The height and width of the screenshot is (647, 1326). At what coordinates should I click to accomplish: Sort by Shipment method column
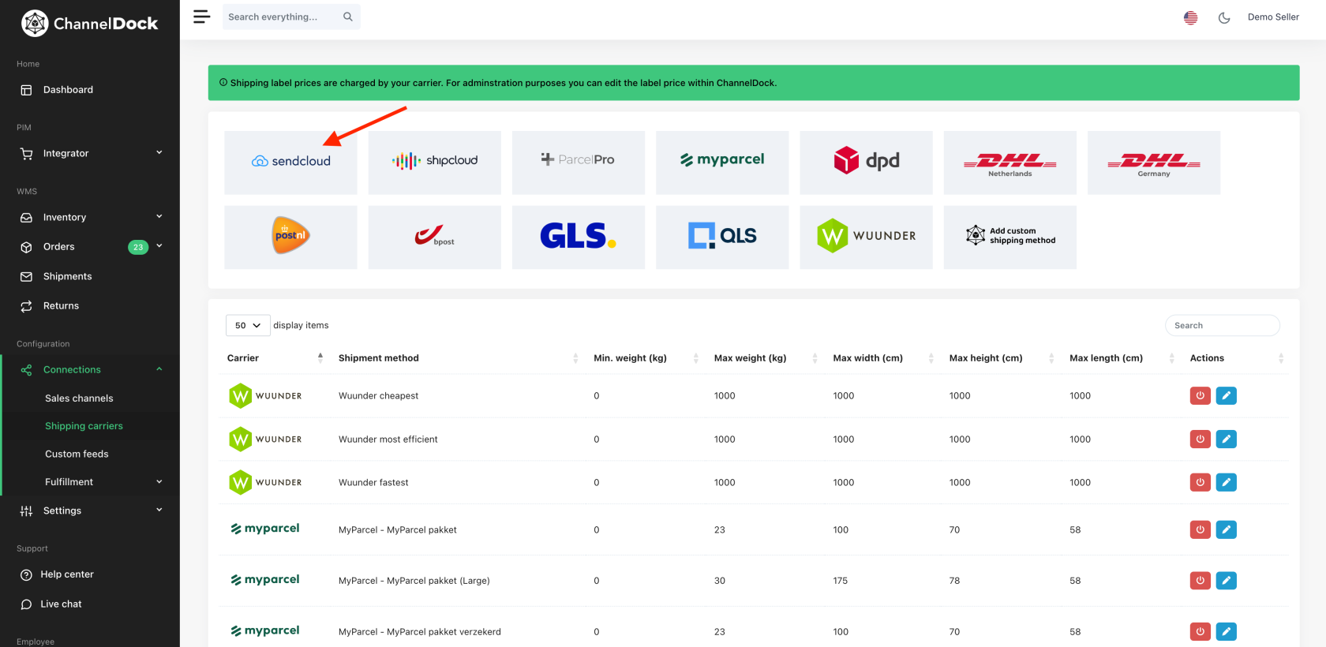459,358
